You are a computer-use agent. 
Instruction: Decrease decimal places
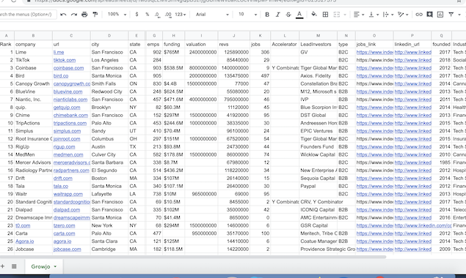click(x=157, y=14)
